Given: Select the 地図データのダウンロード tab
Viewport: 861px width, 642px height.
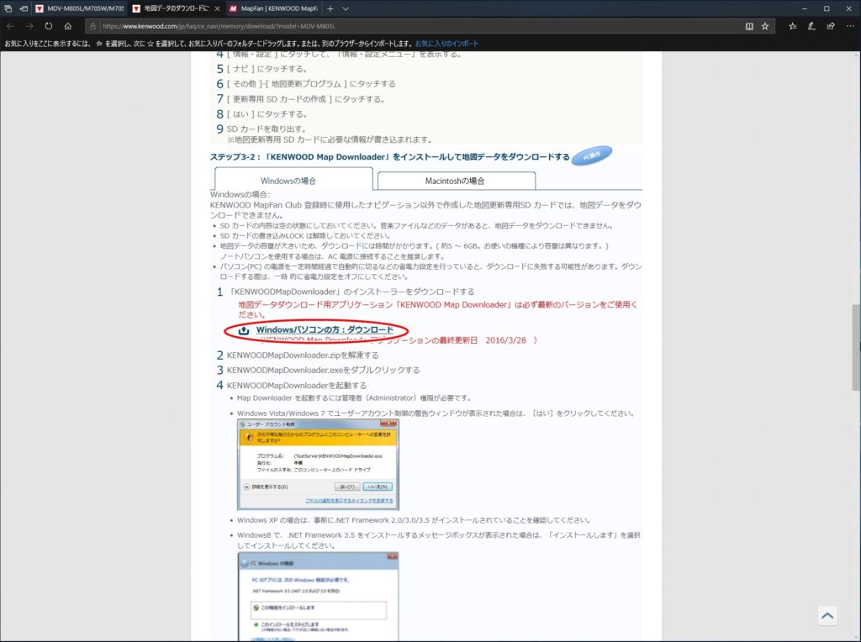Looking at the screenshot, I should [177, 8].
